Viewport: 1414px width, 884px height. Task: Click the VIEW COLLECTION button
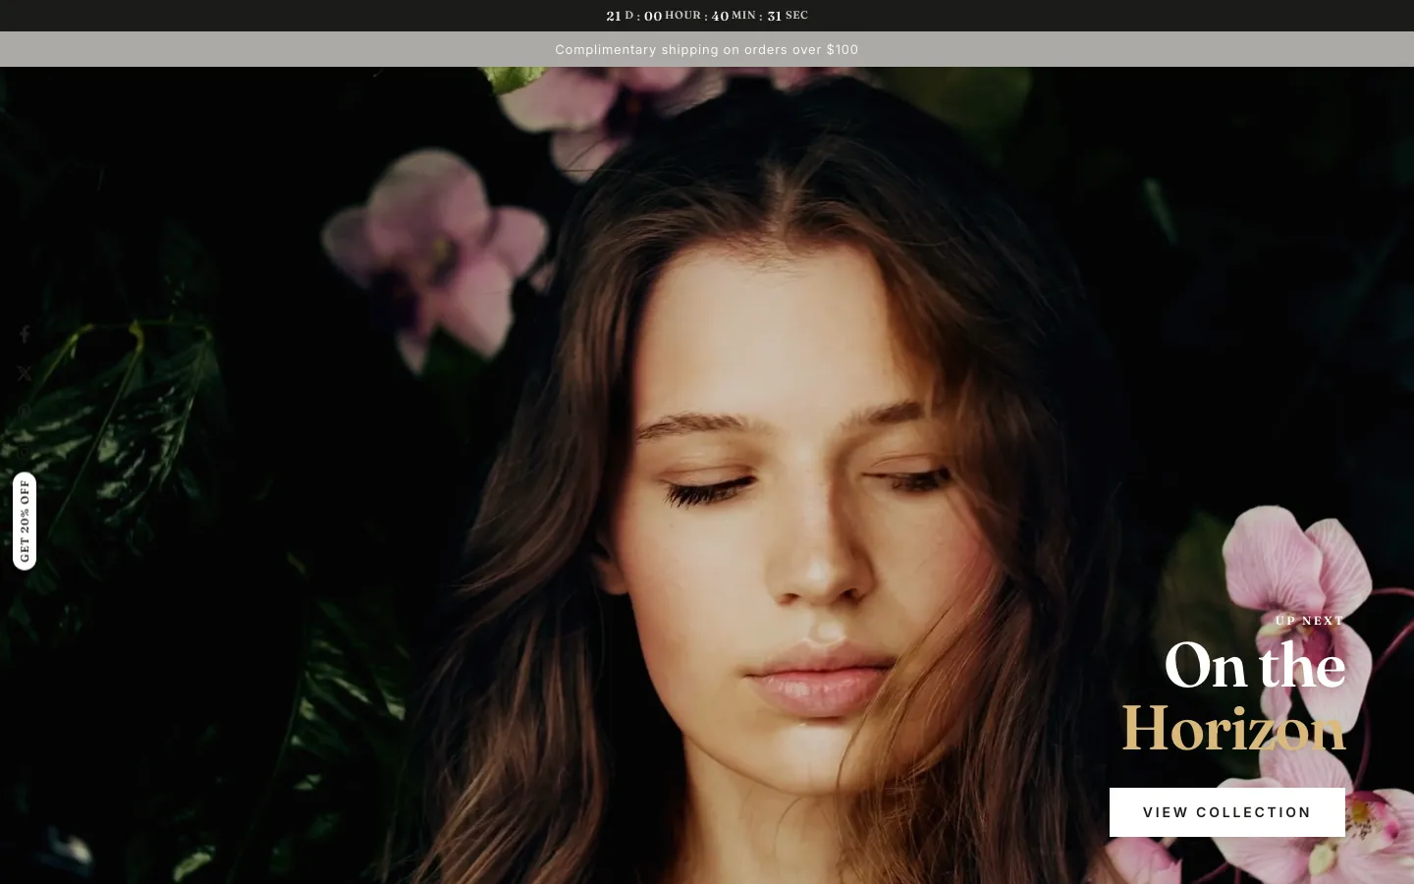[x=1226, y=812]
